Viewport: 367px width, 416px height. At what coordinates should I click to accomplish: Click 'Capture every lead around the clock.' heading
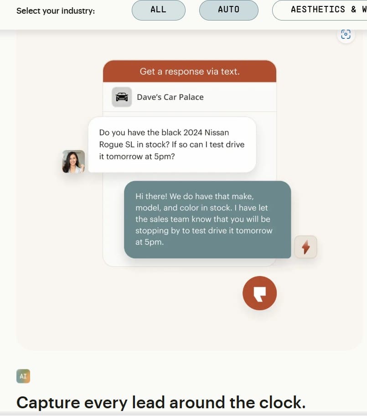(161, 402)
